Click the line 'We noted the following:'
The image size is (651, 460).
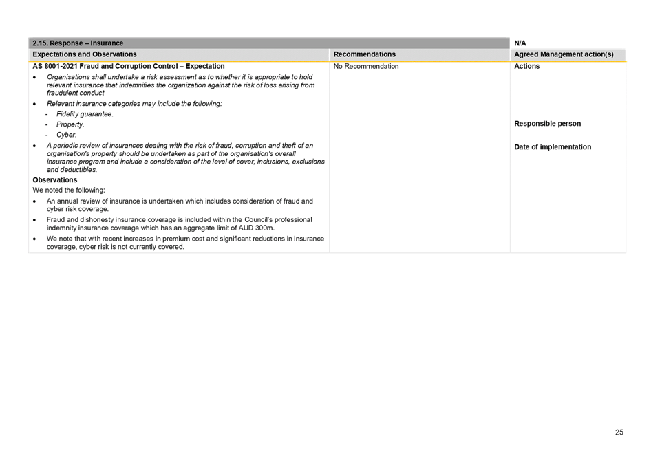69,190
